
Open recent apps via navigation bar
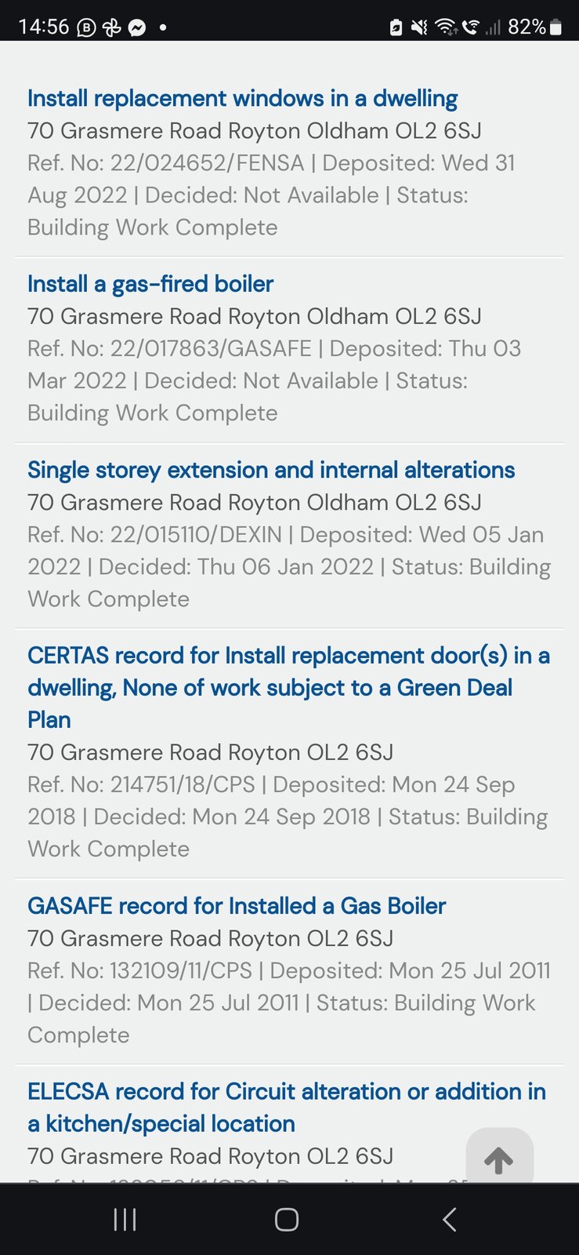125,1219
